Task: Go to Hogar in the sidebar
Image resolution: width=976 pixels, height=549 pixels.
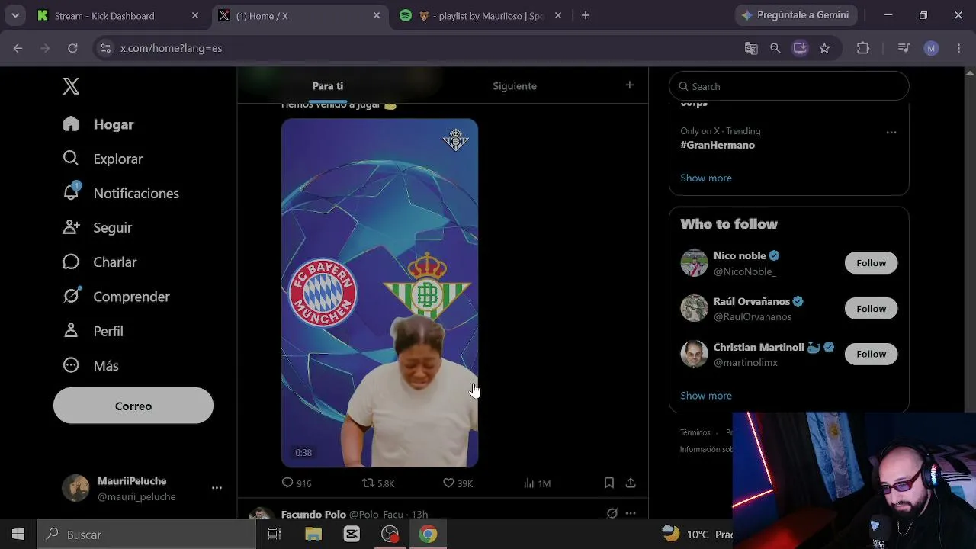Action: pos(98,124)
